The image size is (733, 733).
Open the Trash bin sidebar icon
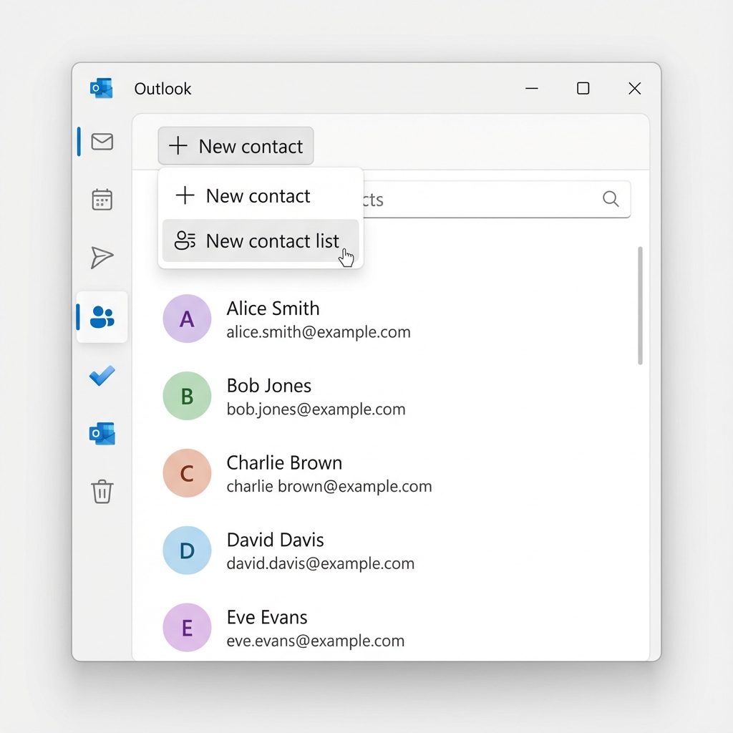(x=102, y=491)
